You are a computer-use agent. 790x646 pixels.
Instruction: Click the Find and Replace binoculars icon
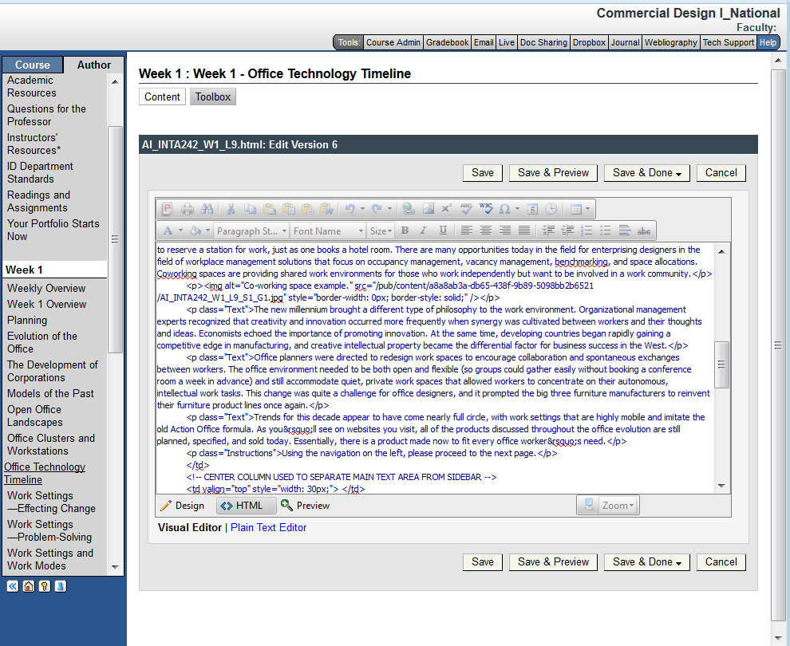[x=207, y=209]
